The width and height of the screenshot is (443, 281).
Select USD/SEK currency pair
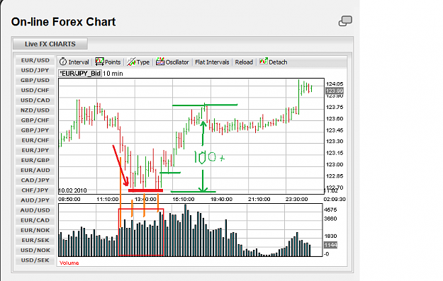35,260
